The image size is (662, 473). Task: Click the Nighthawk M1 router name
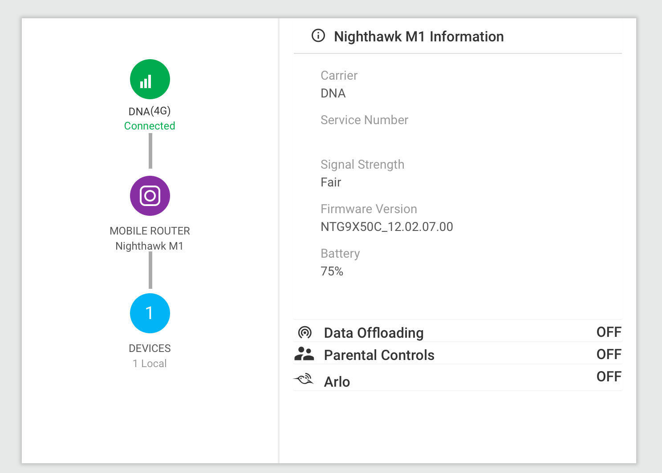pyautogui.click(x=150, y=246)
